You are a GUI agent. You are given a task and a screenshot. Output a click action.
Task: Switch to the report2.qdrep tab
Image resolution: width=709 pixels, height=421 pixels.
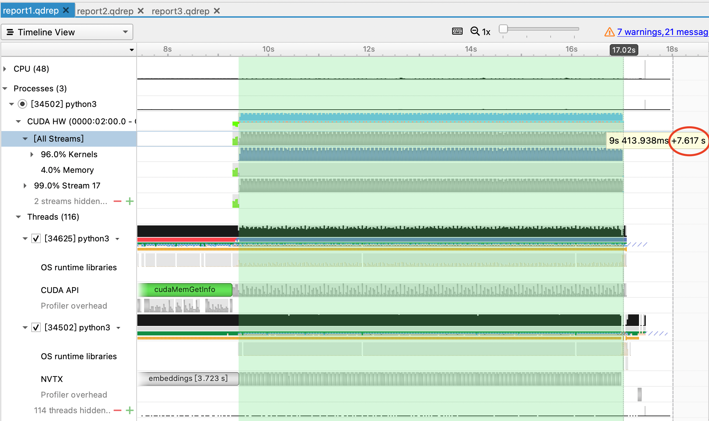(x=105, y=11)
